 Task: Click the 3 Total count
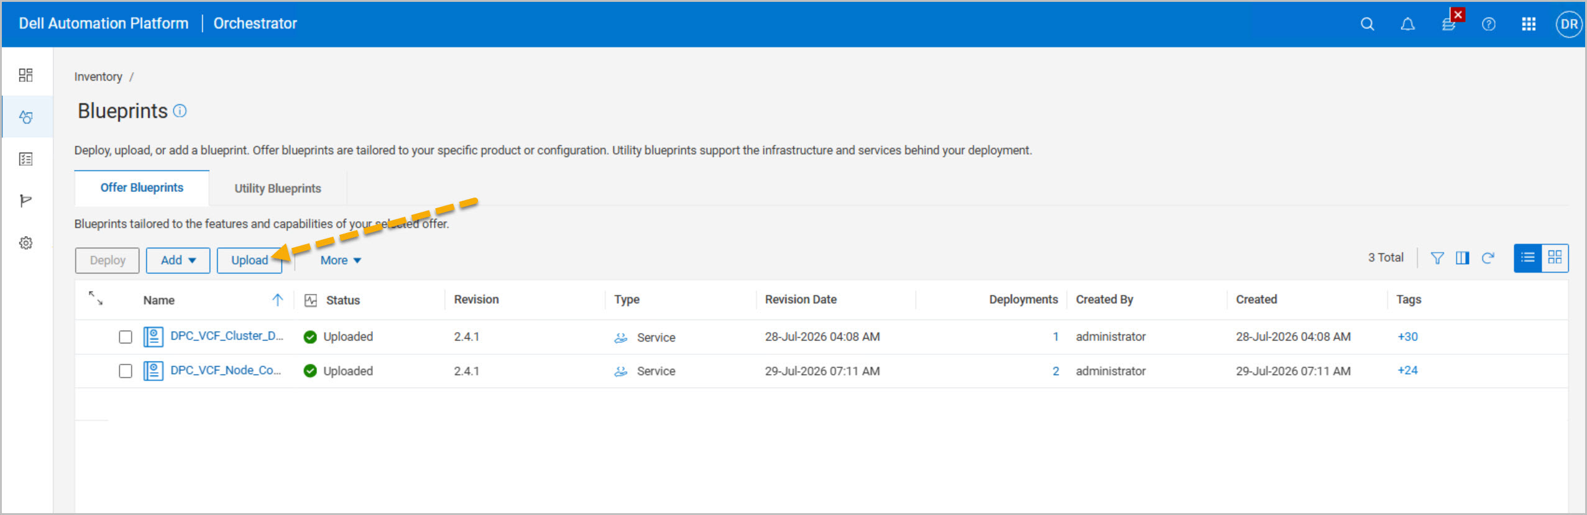(1386, 258)
